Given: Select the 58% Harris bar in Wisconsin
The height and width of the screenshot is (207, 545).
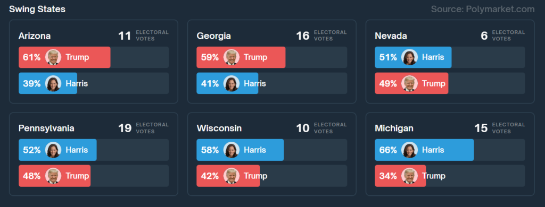Looking at the screenshot, I should (240, 150).
